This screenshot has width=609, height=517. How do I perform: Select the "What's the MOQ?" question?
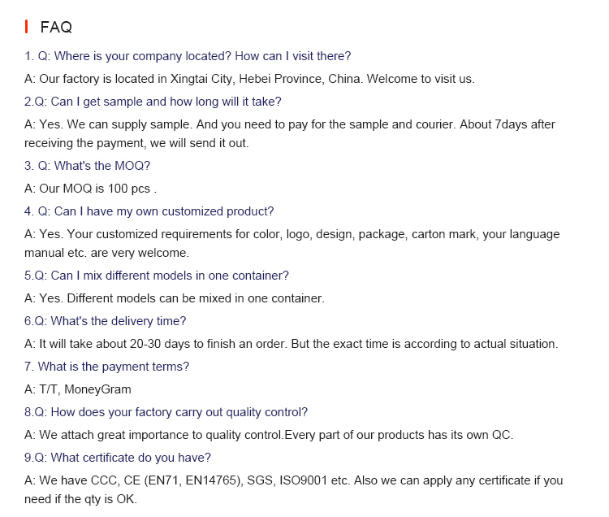pos(87,166)
